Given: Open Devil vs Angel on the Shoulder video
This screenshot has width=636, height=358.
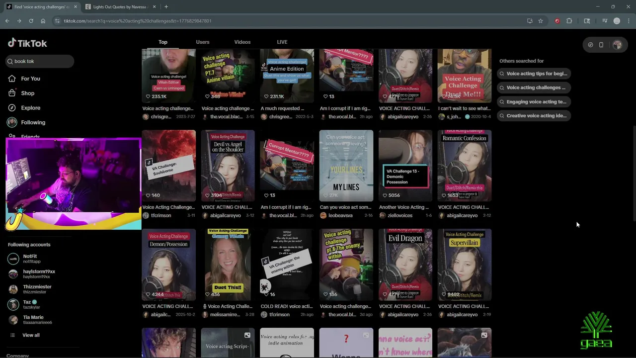Looking at the screenshot, I should coord(228,166).
